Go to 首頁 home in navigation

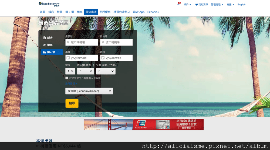click(43, 12)
